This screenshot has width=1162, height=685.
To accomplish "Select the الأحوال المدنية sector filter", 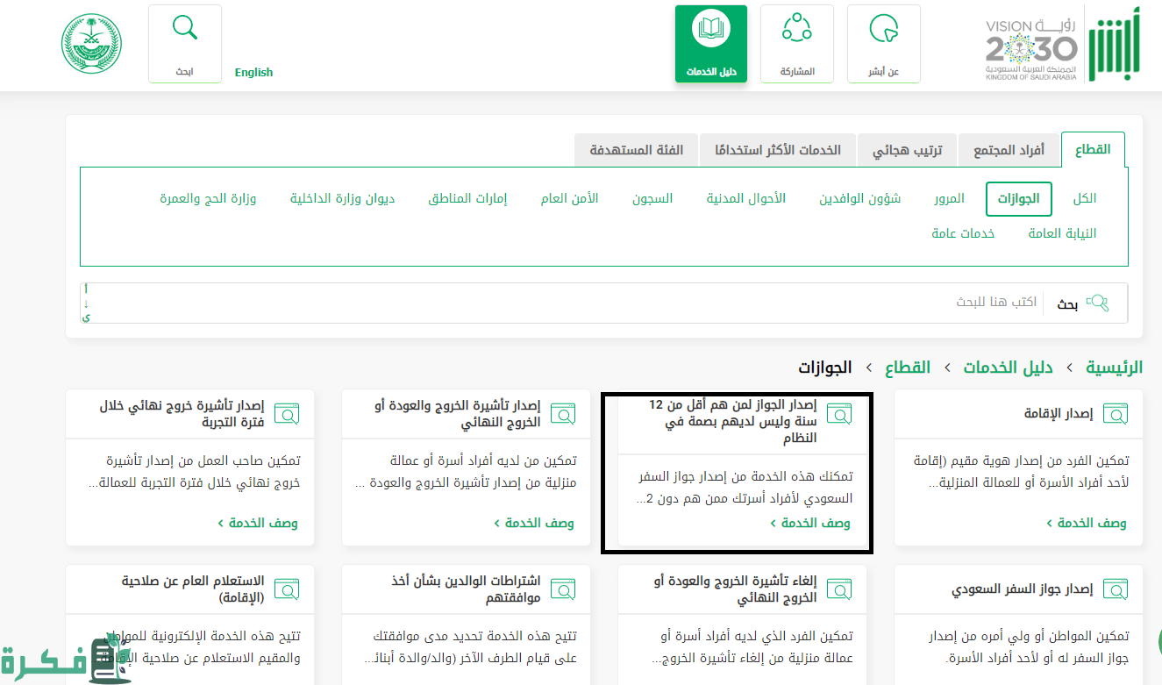I will [746, 199].
